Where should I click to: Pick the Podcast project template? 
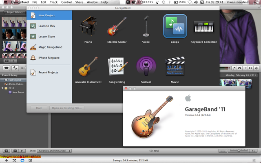(x=146, y=66)
